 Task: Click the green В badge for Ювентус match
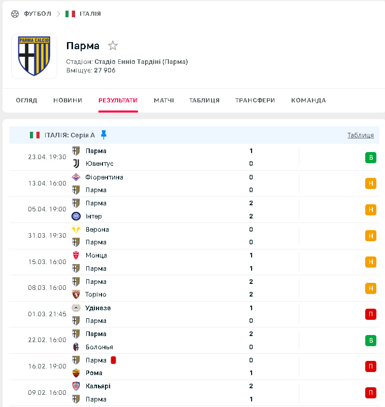371,158
